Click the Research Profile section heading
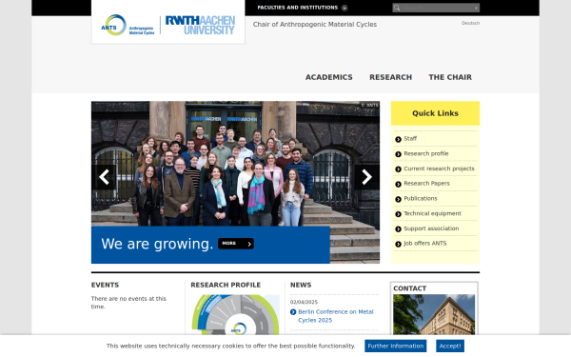The image size is (571, 357). (x=226, y=286)
